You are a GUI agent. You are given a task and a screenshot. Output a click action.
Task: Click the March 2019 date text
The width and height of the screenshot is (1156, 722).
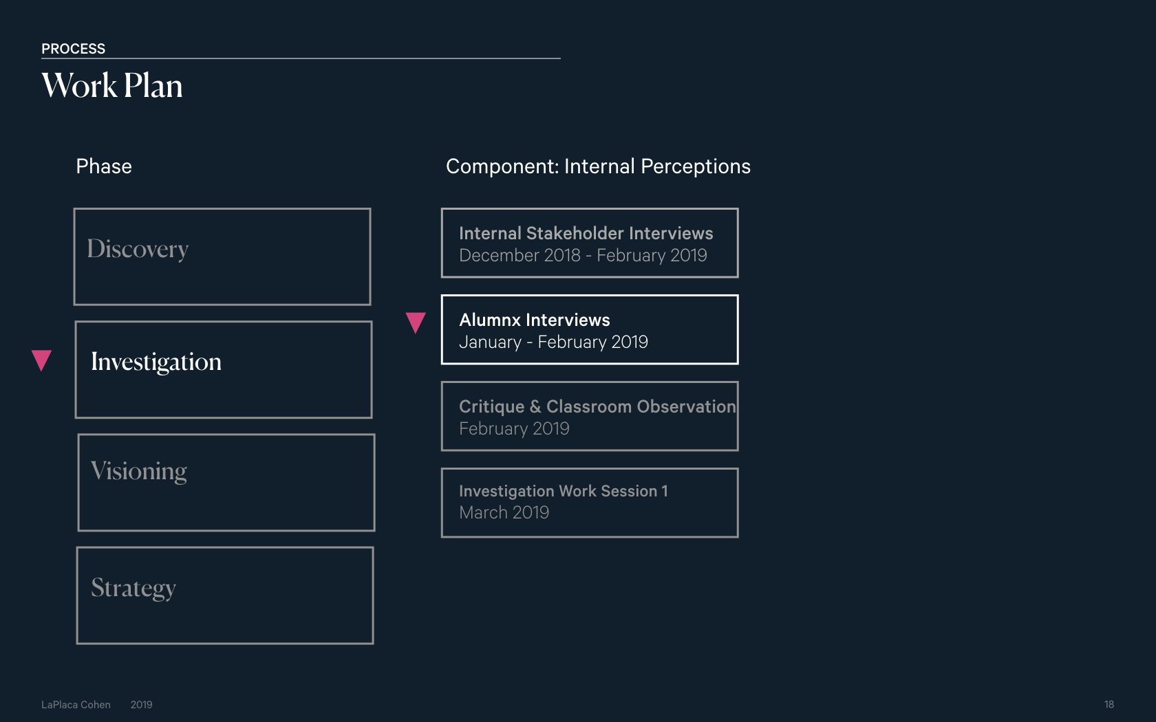[x=504, y=512]
